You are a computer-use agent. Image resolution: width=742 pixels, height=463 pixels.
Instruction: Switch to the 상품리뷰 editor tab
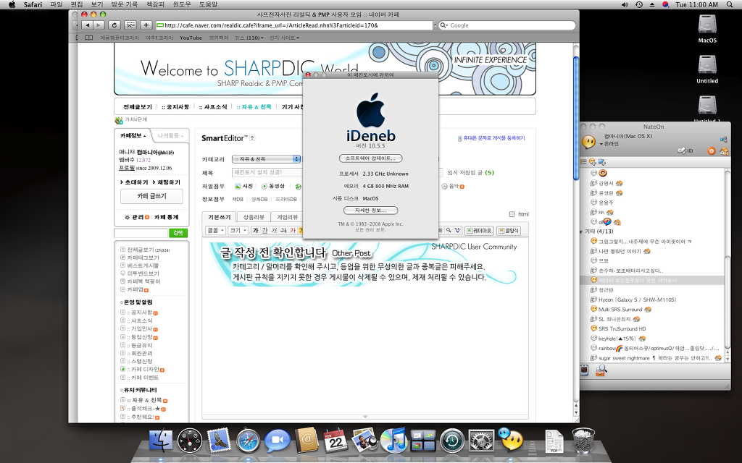click(x=253, y=217)
